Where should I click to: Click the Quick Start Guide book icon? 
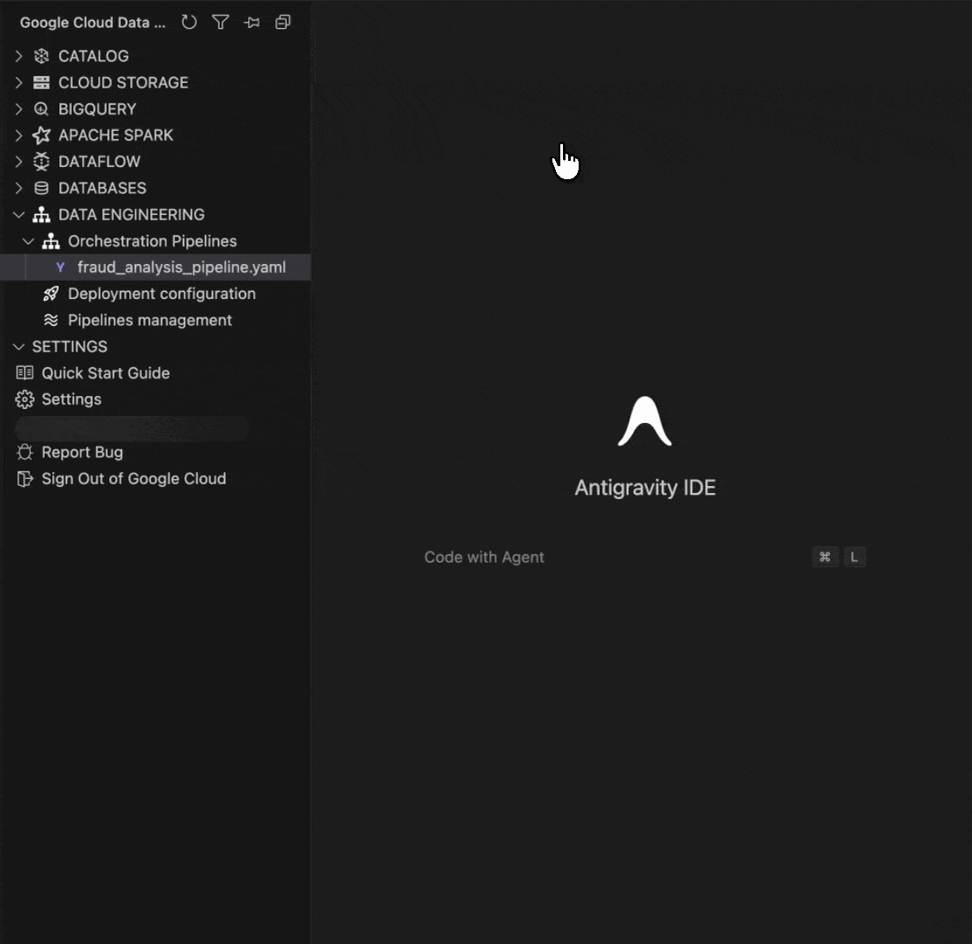tap(24, 373)
